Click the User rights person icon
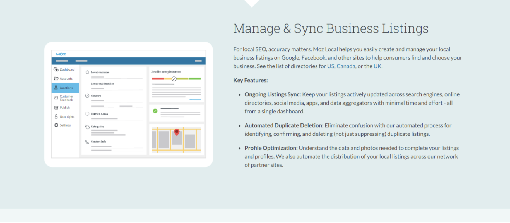The height and width of the screenshot is (223, 510). click(56, 117)
